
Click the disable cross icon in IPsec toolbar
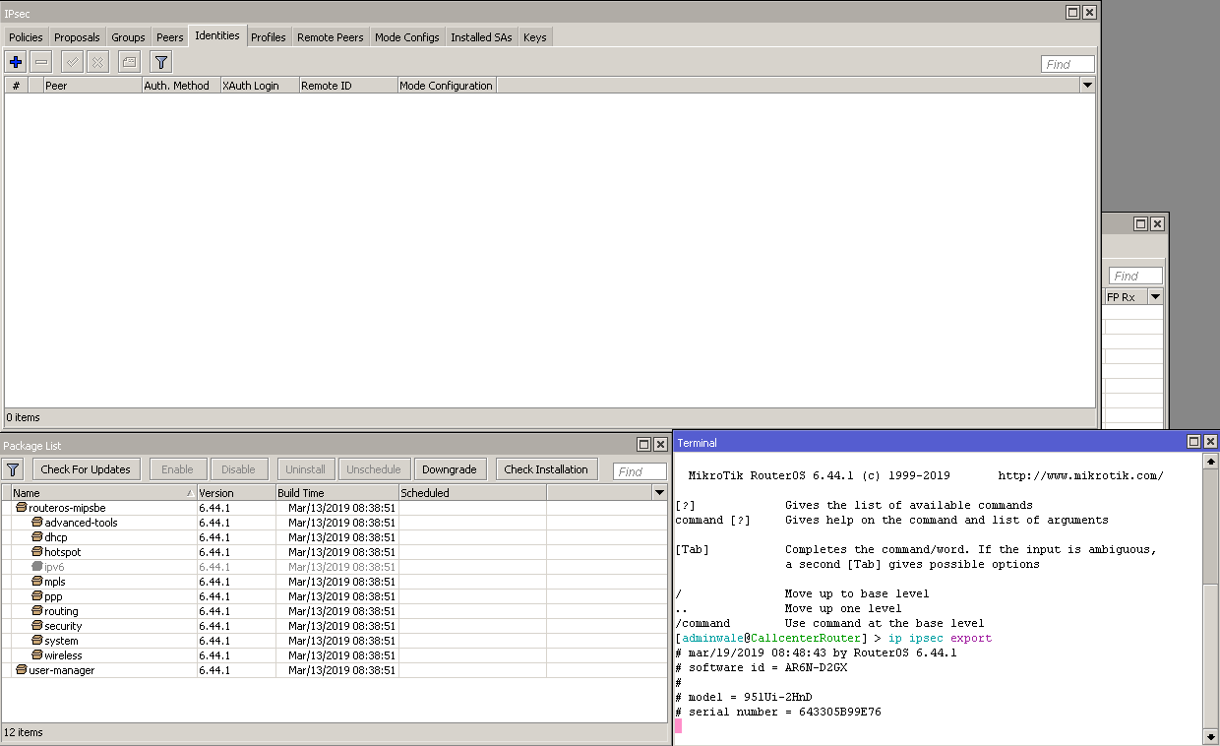click(x=97, y=62)
